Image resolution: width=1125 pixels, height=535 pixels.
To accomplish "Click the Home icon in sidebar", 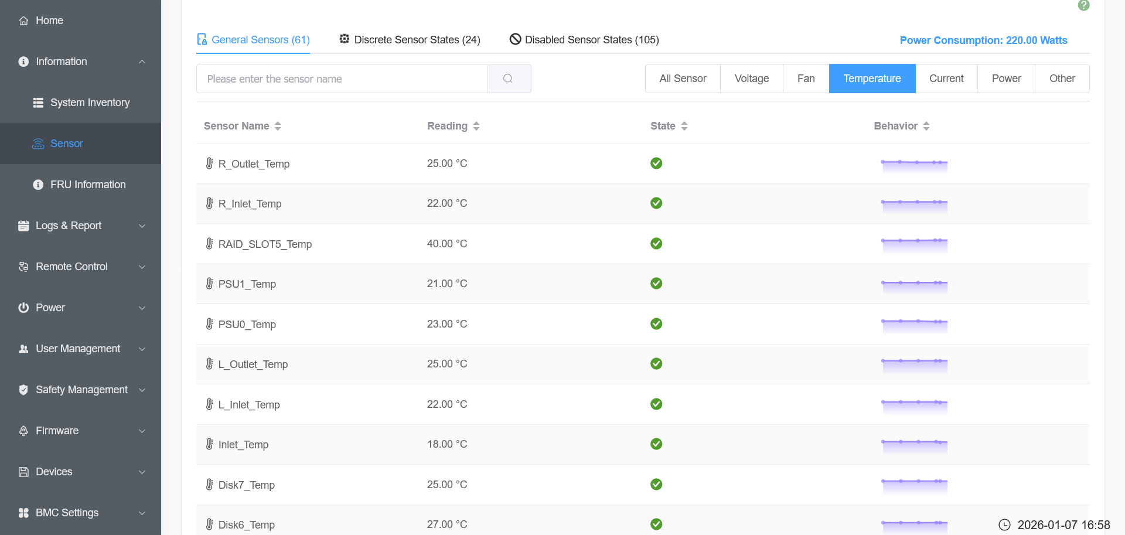I will (23, 21).
